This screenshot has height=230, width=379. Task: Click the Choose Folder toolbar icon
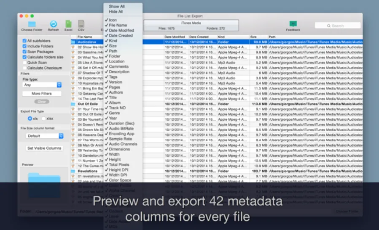point(32,24)
